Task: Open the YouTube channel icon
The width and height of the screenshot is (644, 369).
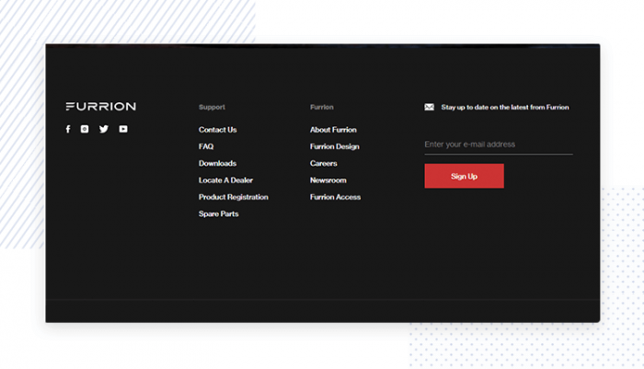Action: tap(123, 130)
